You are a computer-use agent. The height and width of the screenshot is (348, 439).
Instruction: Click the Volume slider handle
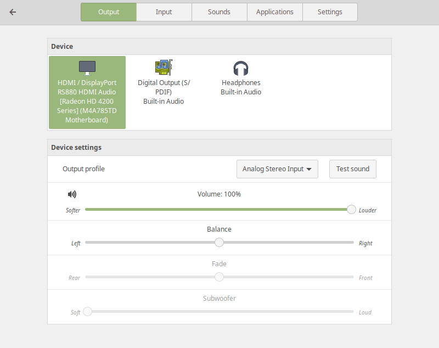point(351,210)
